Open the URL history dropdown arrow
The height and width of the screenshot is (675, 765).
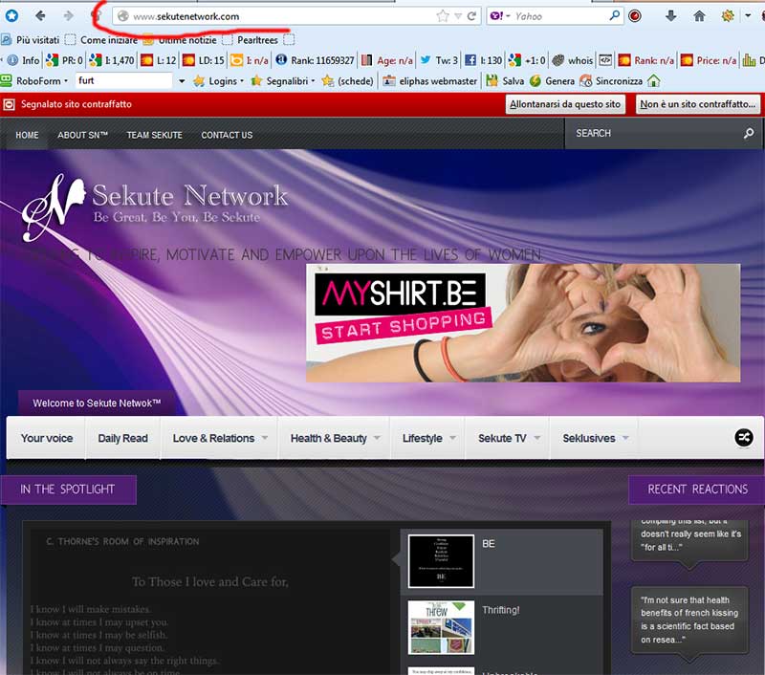(458, 16)
